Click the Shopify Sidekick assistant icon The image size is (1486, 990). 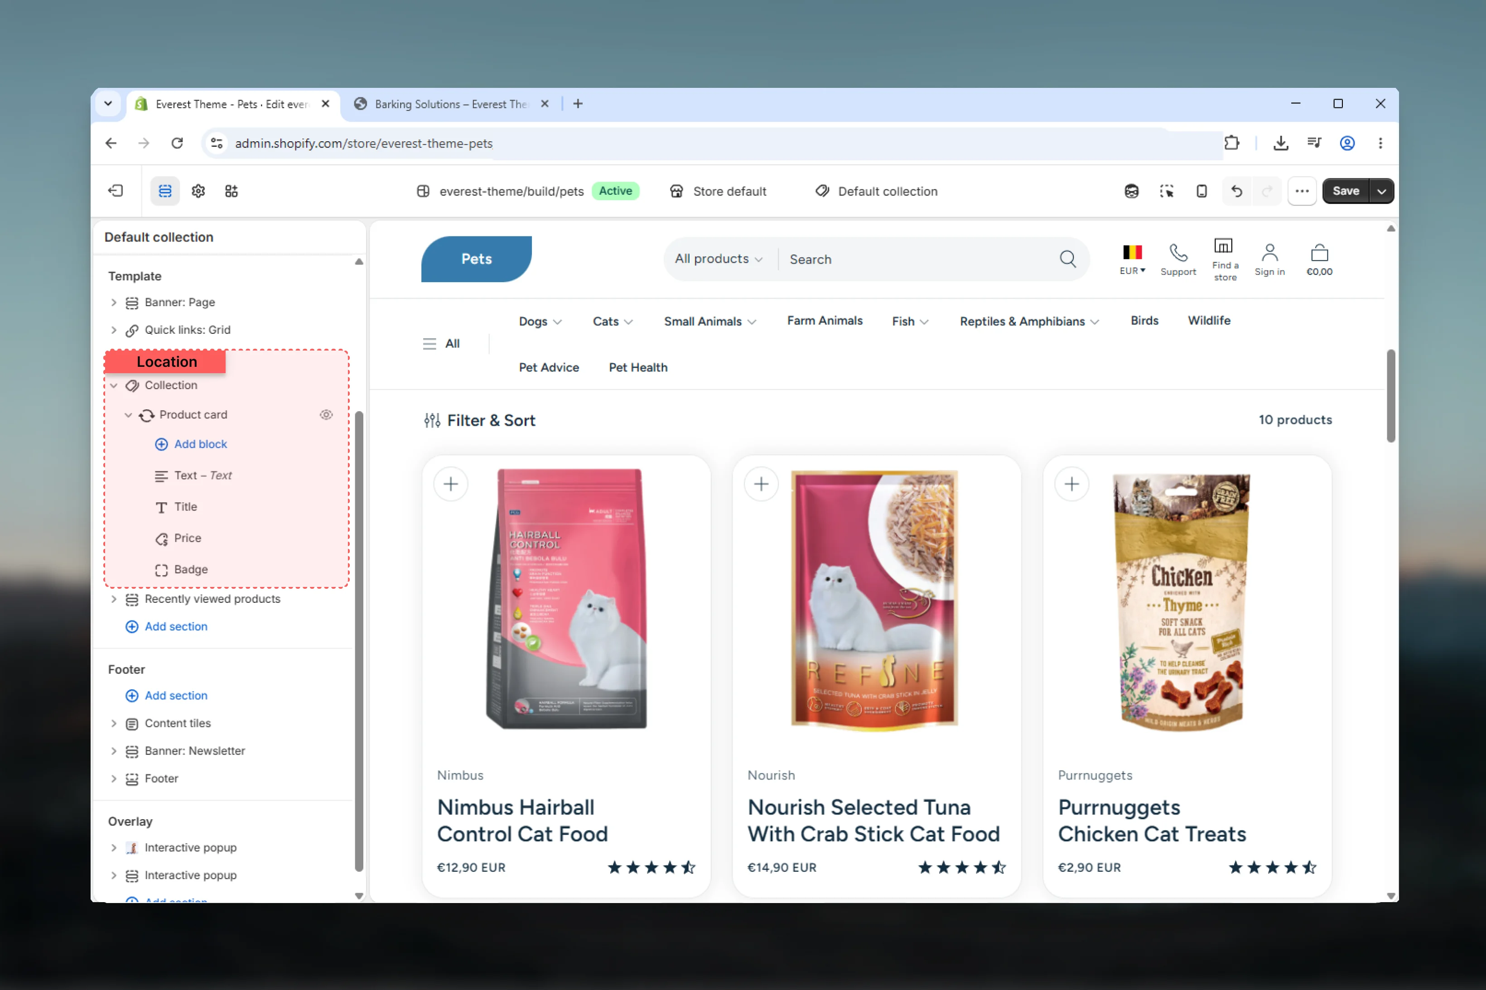(1131, 191)
